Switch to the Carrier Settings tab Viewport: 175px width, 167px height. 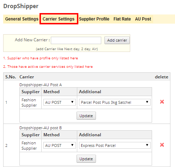[x=59, y=19]
